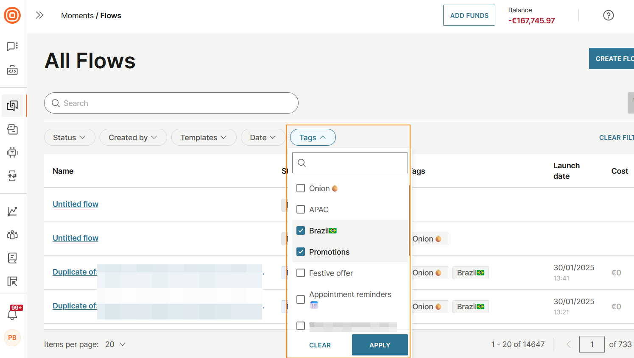The width and height of the screenshot is (634, 358).
Task: Click the Cost column header
Action: coord(620,171)
